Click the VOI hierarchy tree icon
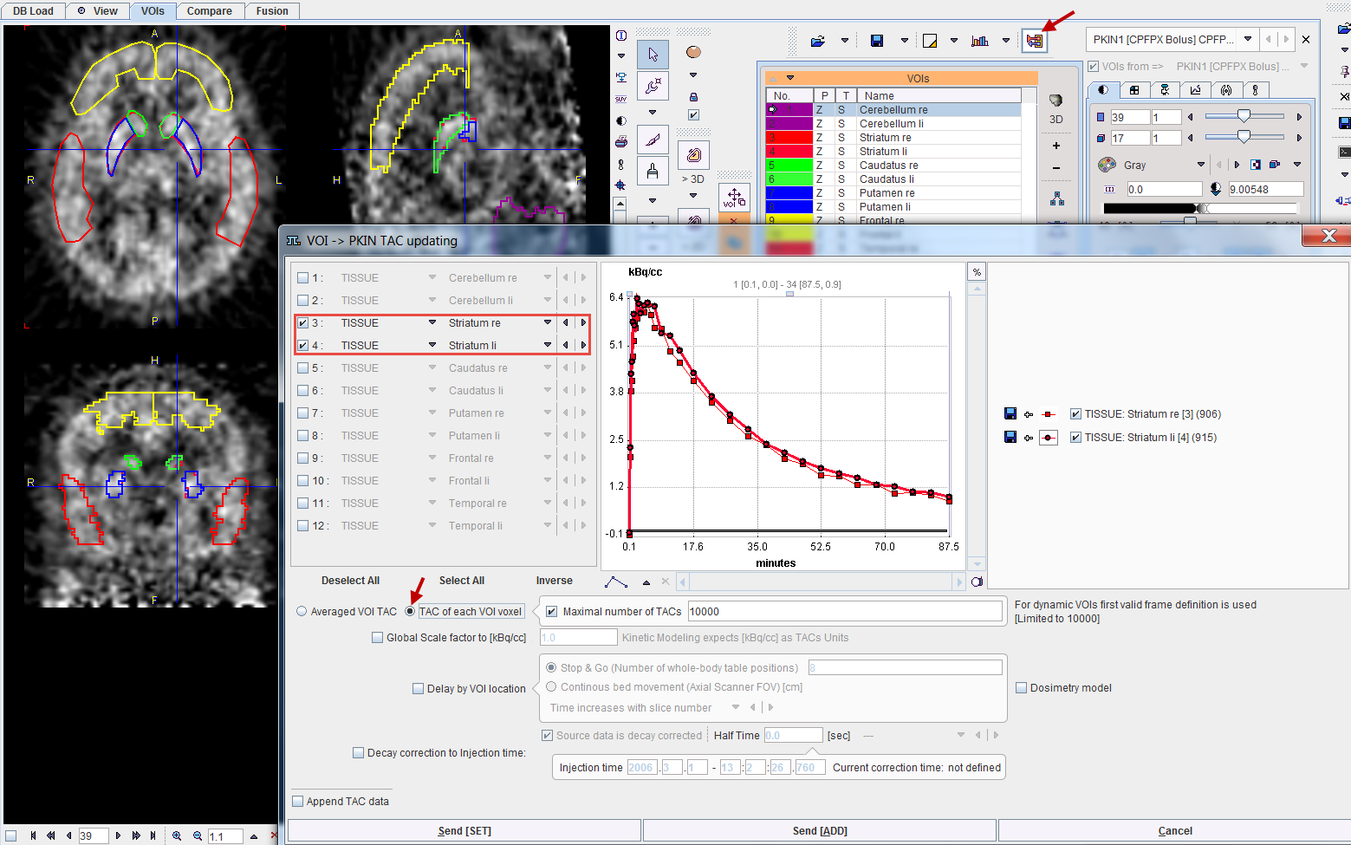 point(1057,198)
